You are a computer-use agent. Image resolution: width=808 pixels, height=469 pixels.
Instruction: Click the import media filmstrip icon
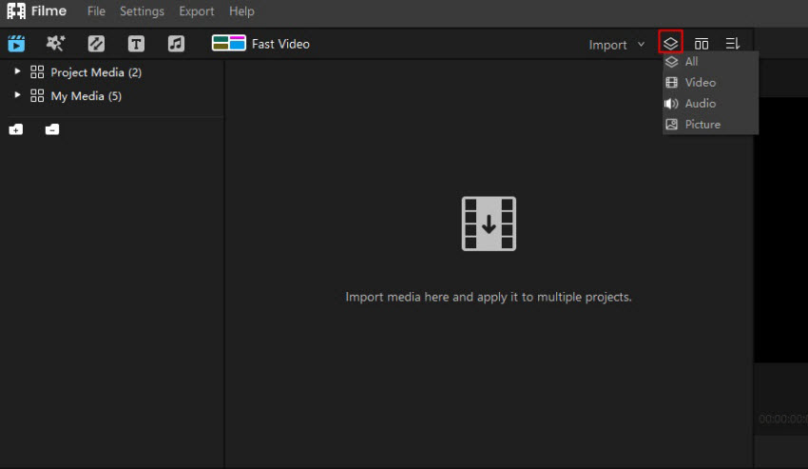[x=489, y=224]
